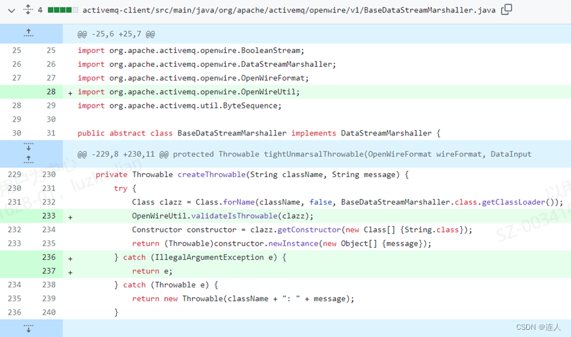Viewport: 571px width, 337px height.
Task: Click the green diffstat blocks indicator
Action: tap(63, 10)
